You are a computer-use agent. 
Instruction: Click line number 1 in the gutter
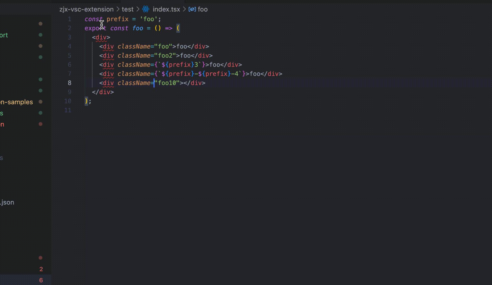coord(69,19)
